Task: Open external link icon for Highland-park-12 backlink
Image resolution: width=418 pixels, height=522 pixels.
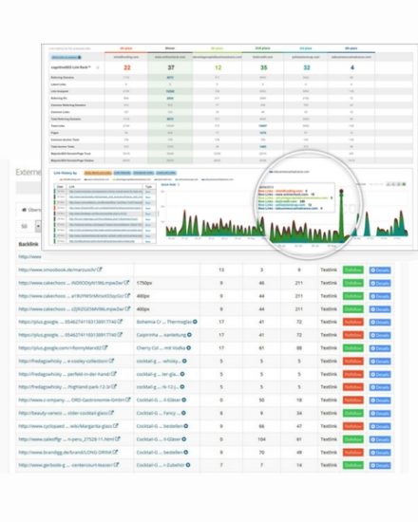Action: tap(114, 387)
